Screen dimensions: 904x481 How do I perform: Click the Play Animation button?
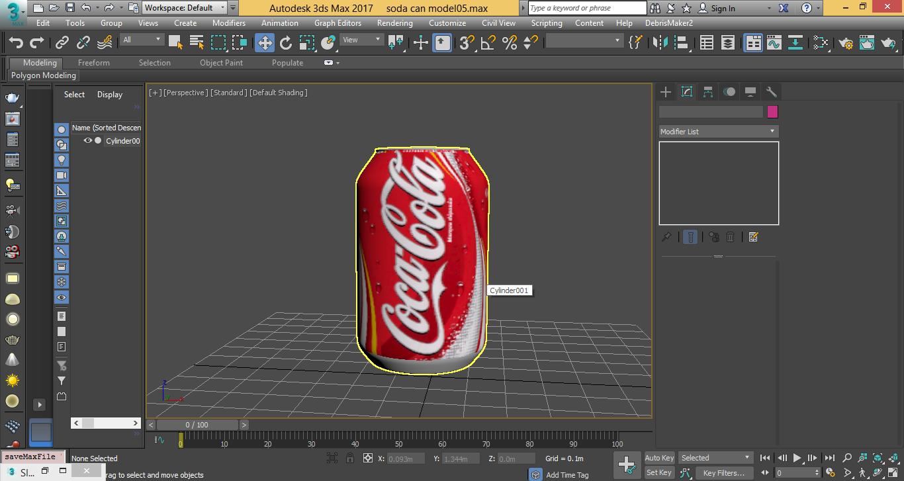pyautogui.click(x=797, y=458)
